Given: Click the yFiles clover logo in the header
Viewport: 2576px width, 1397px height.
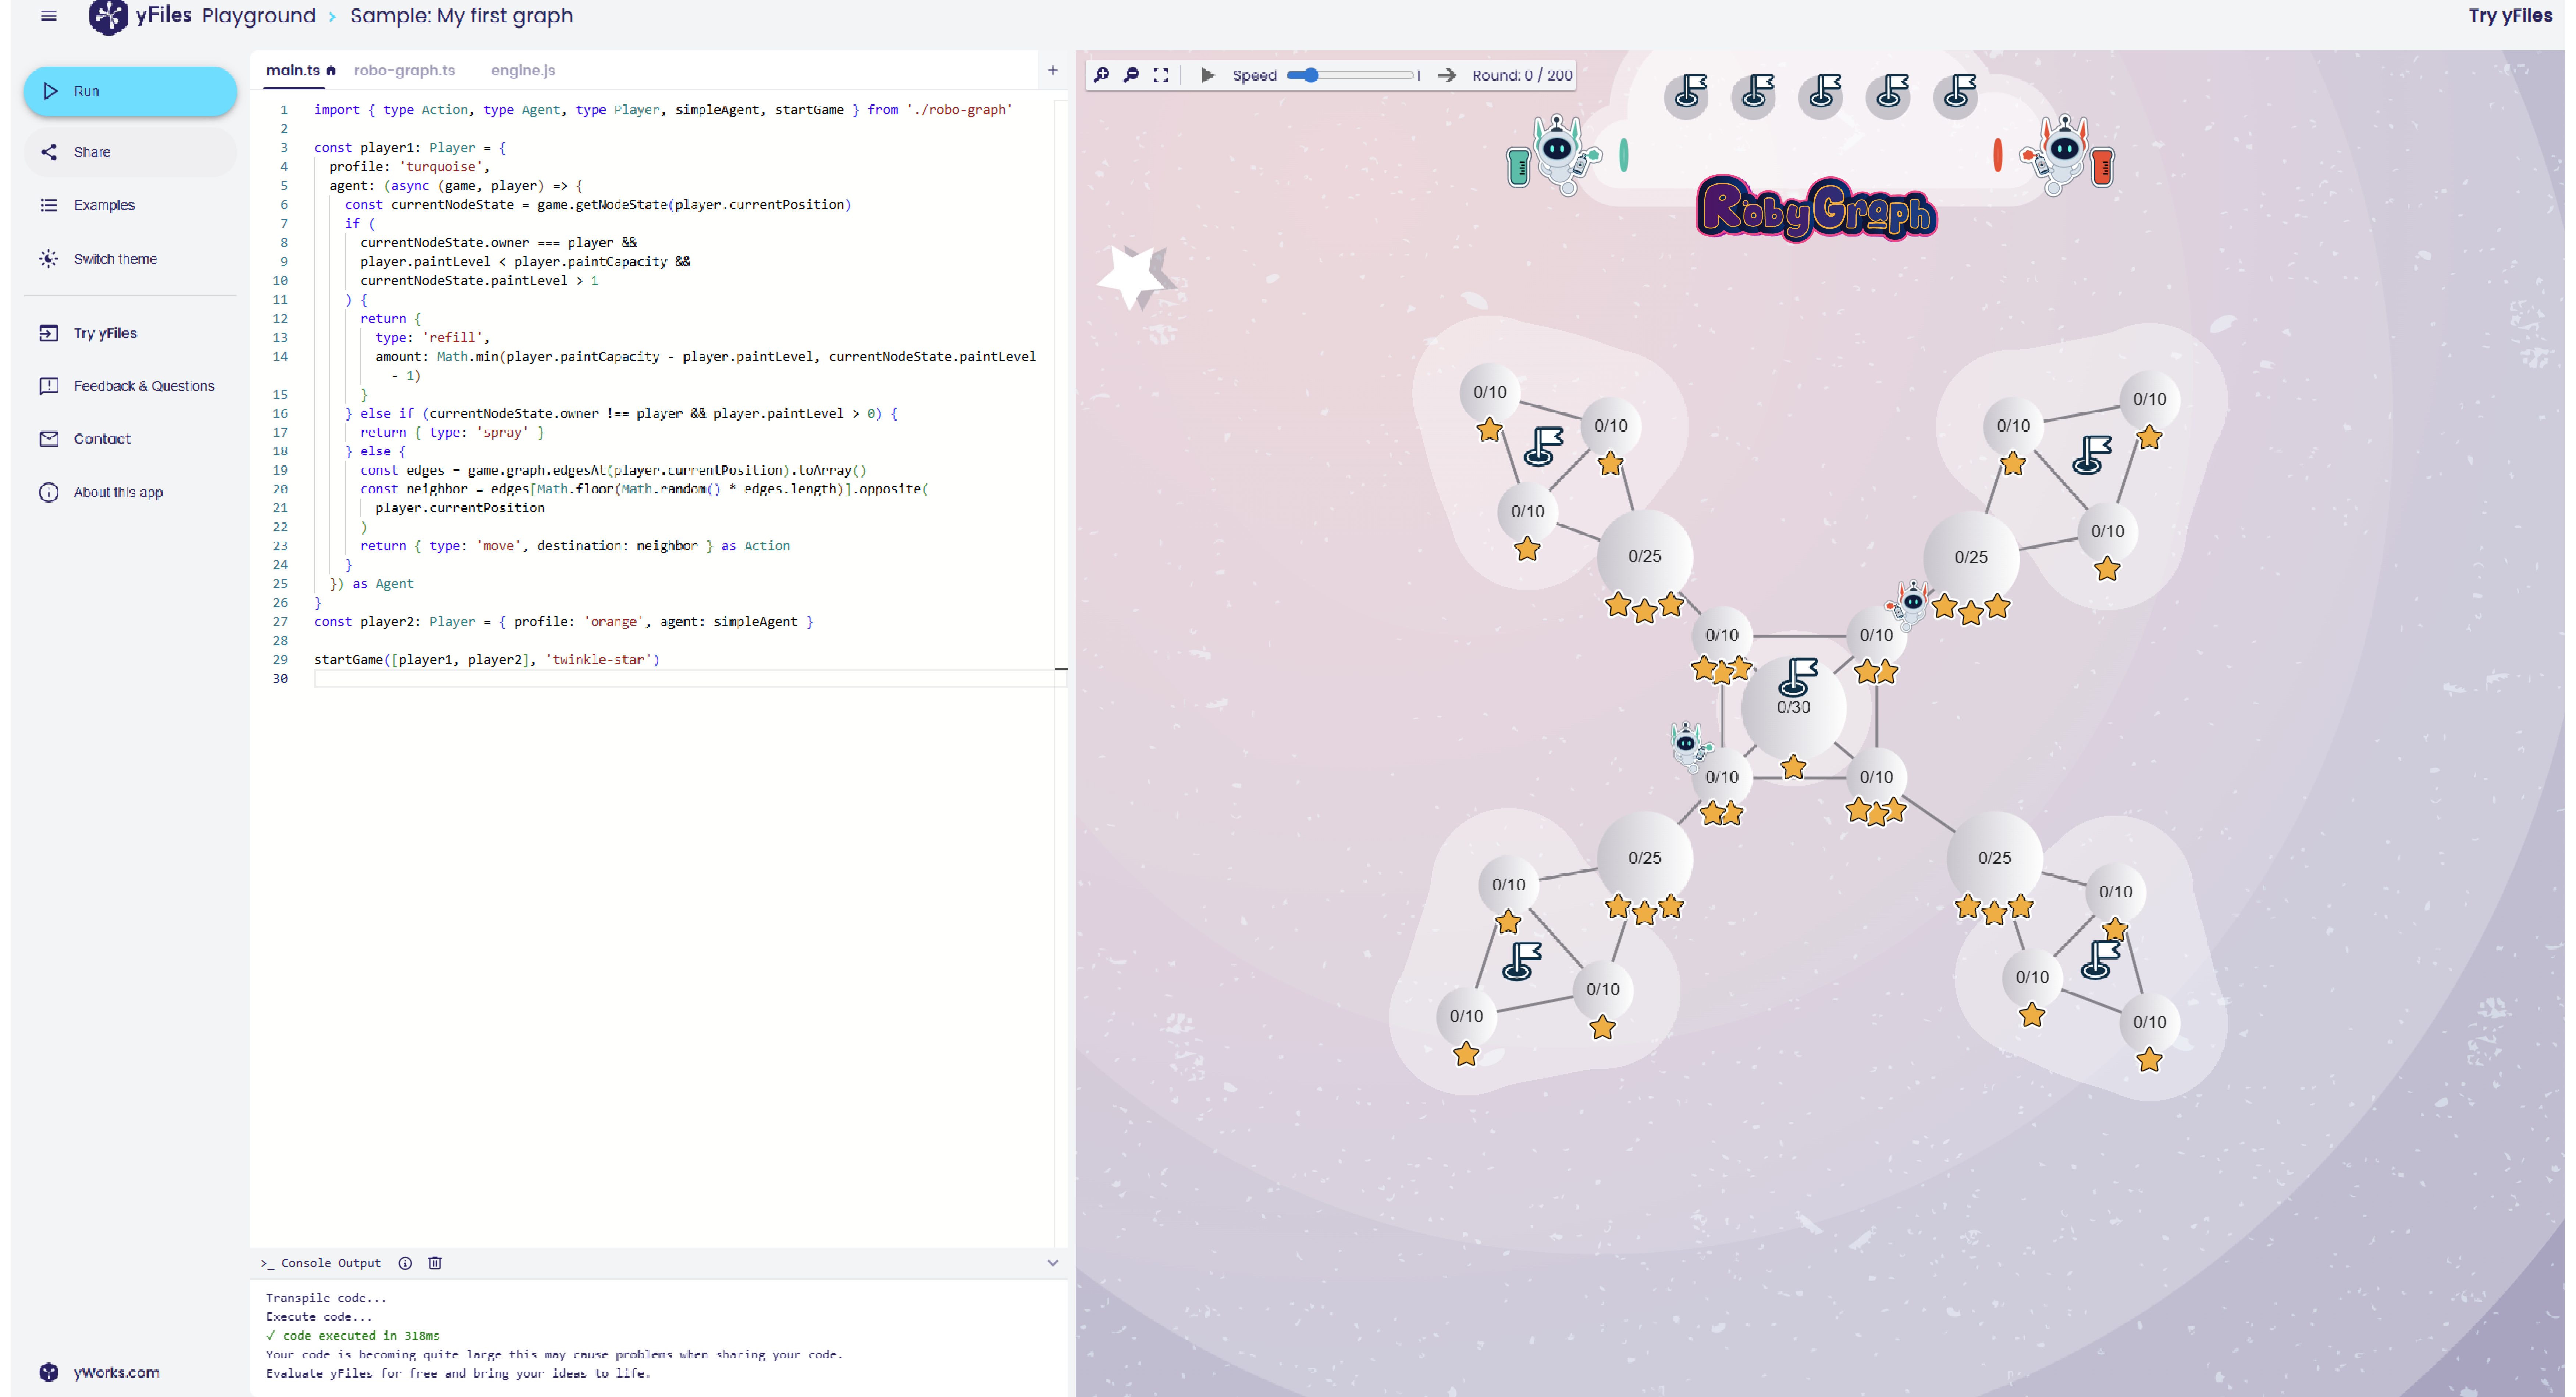Looking at the screenshot, I should pyautogui.click(x=108, y=15).
